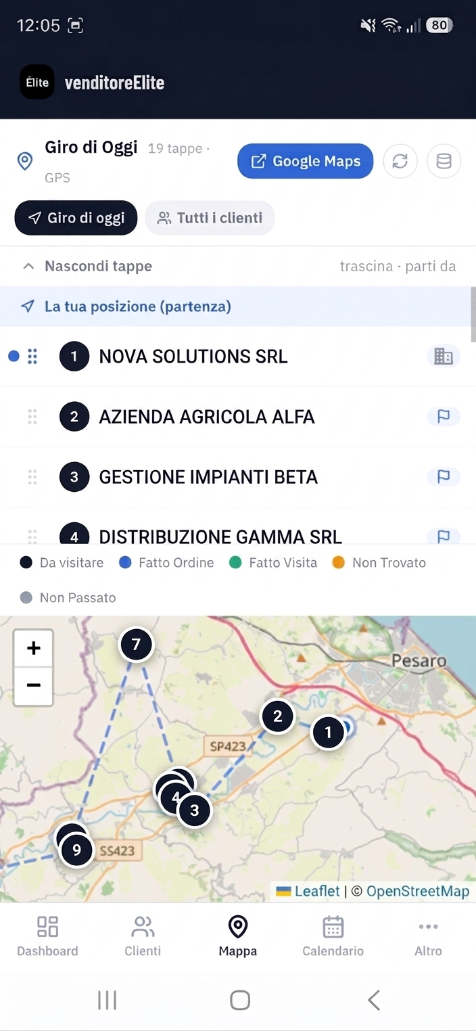Open the database stack icon
This screenshot has height=1031, width=476.
pos(444,161)
